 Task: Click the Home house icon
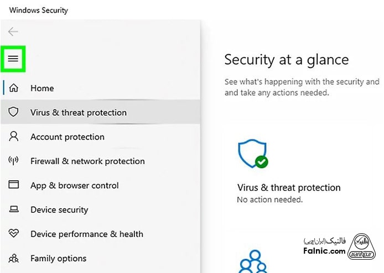[x=14, y=88]
